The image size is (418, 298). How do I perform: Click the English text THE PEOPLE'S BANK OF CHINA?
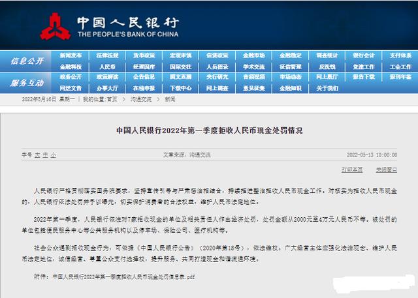click(128, 35)
